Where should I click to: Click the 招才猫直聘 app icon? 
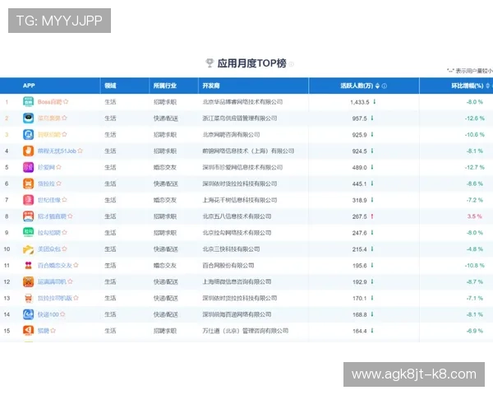point(28,216)
